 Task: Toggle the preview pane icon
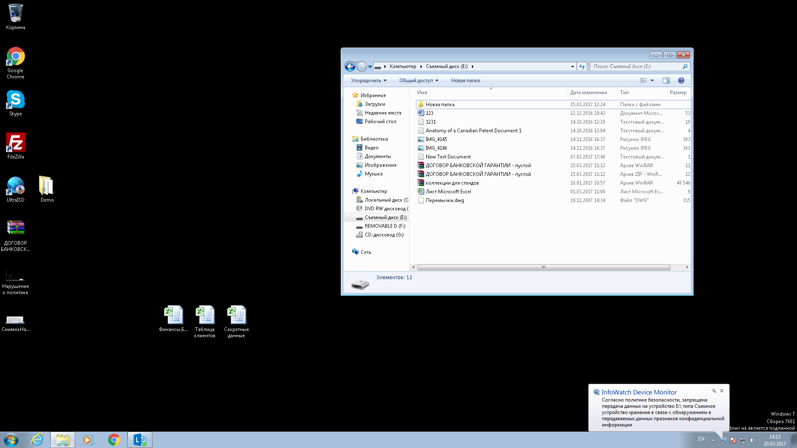[666, 80]
